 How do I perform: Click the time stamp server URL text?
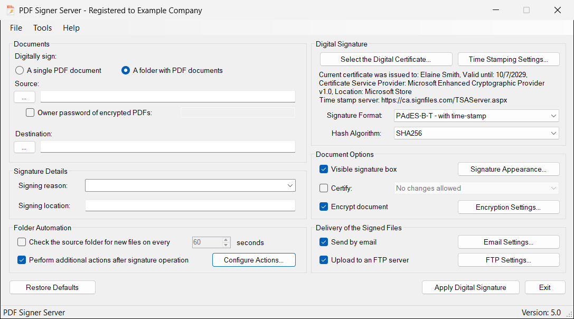pyautogui.click(x=444, y=100)
